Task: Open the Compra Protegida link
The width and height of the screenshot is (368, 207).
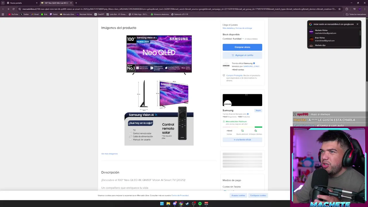Action: (x=234, y=75)
